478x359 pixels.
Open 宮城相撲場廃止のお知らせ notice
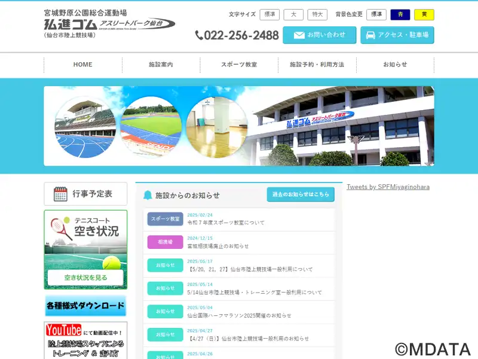(218, 246)
